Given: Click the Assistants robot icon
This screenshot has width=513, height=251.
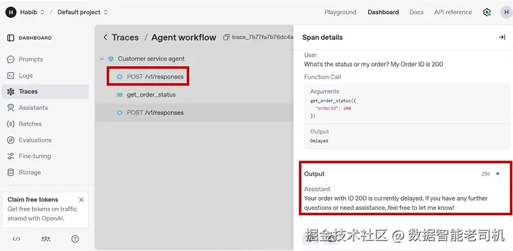Looking at the screenshot, I should (x=10, y=108).
